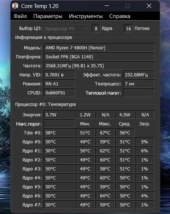Viewport: 170px width, 214px height.
Task: Close the Core Temp window
Action: (149, 6)
